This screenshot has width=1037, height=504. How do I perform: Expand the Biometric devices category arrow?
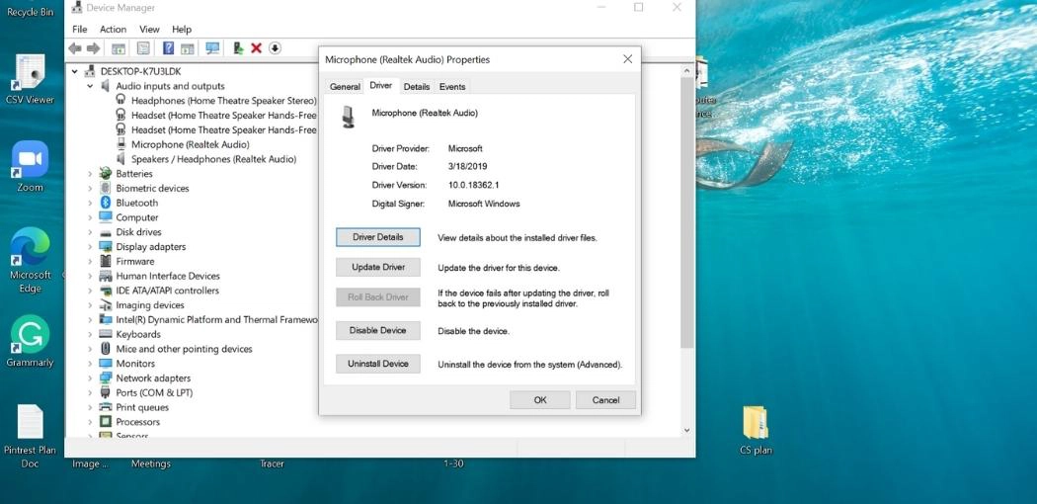tap(90, 188)
